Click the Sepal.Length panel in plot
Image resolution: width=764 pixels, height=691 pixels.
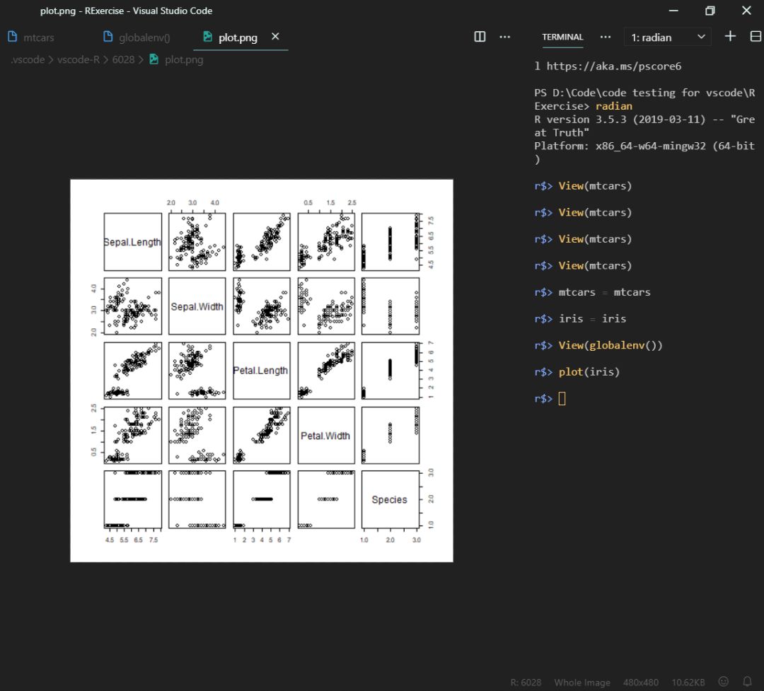click(x=132, y=242)
